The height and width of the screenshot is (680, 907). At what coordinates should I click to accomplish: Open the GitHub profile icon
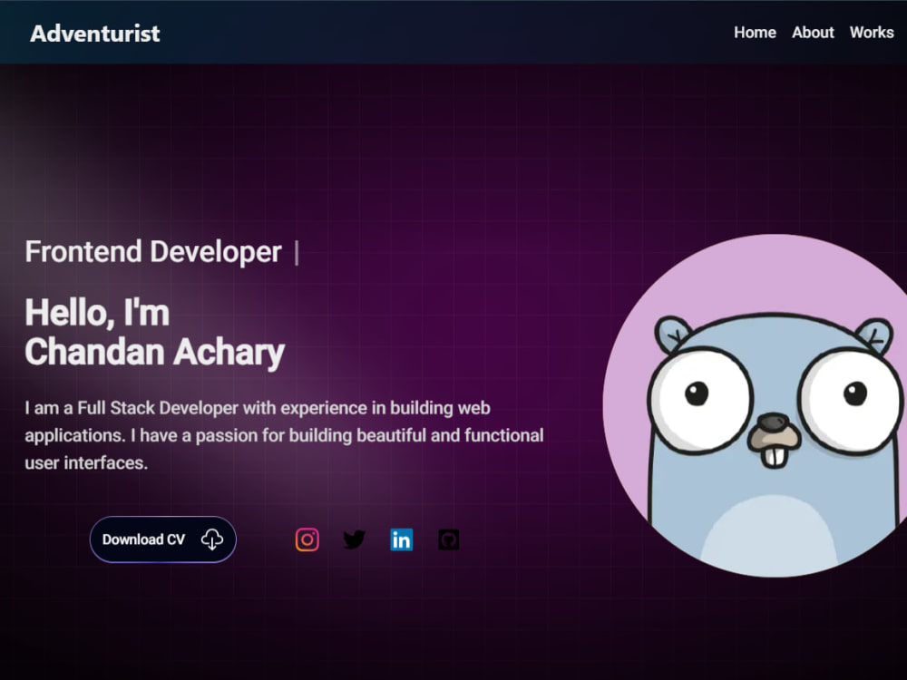pyautogui.click(x=448, y=539)
